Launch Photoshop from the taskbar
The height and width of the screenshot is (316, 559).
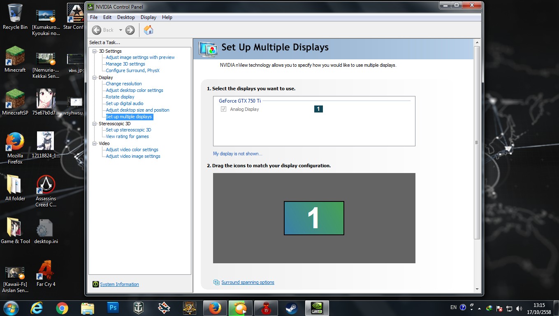(x=113, y=308)
